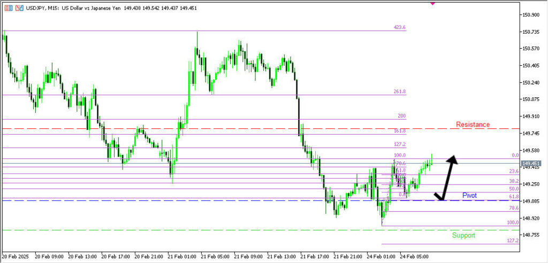The image size is (548, 263).
Task: Click the red grid icon beside USDJPY title
Action: [8, 9]
